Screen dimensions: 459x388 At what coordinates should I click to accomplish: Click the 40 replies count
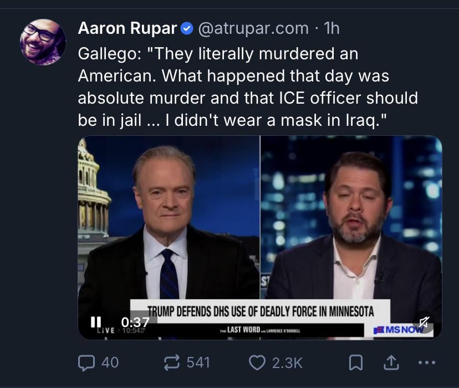110,363
